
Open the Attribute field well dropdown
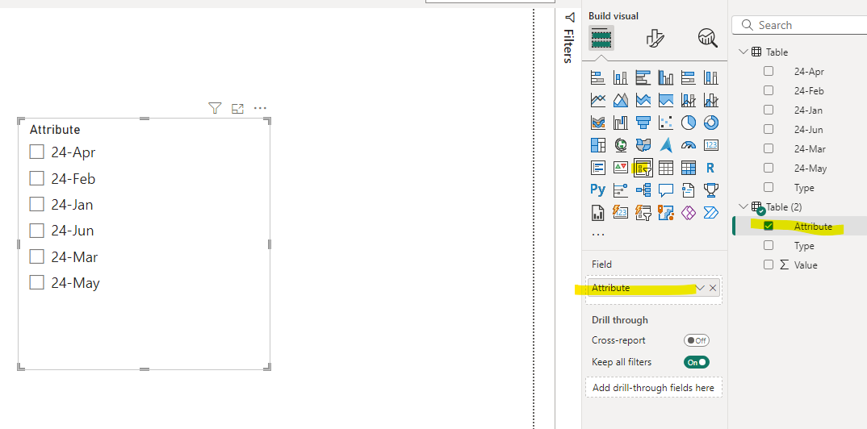[x=700, y=288]
